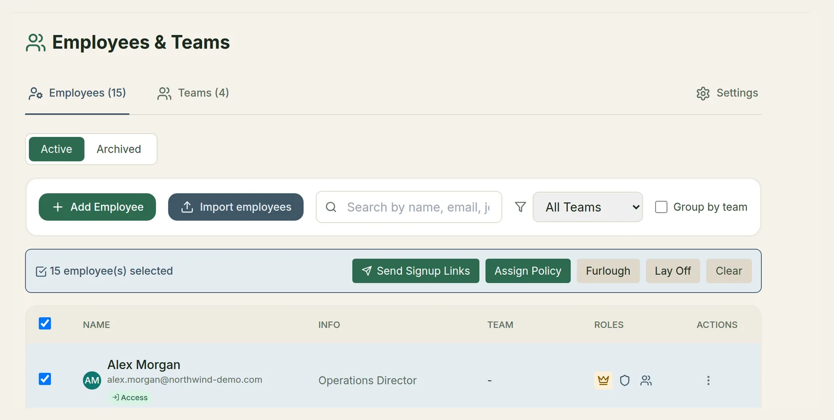834x420 pixels.
Task: Open the Employees (15) tab
Action: [77, 93]
